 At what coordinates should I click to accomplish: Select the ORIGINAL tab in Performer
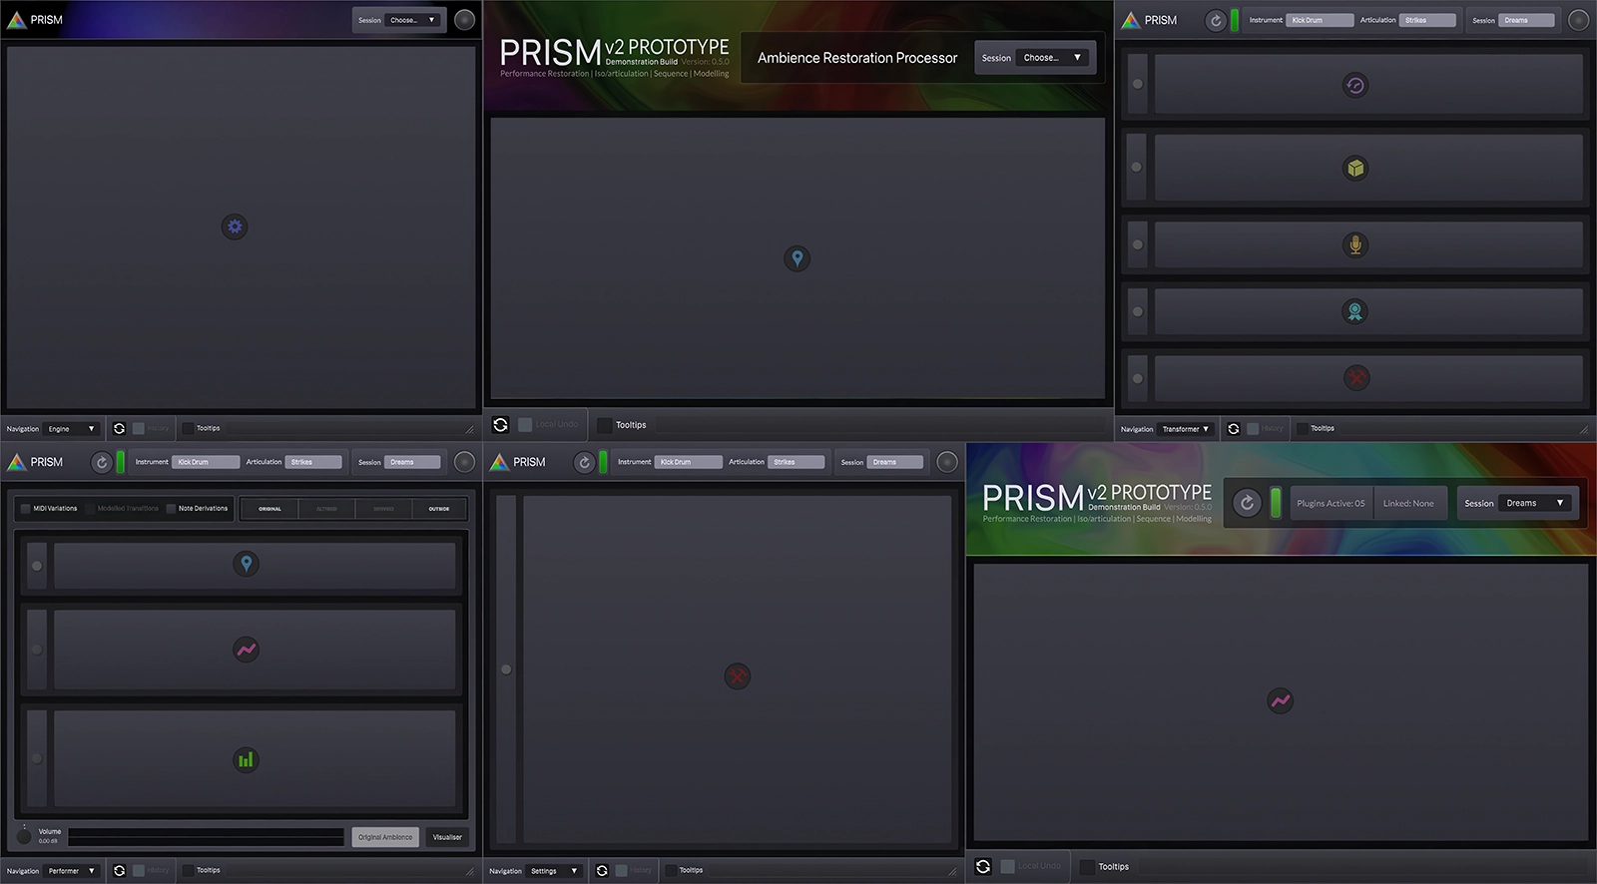[x=269, y=509]
